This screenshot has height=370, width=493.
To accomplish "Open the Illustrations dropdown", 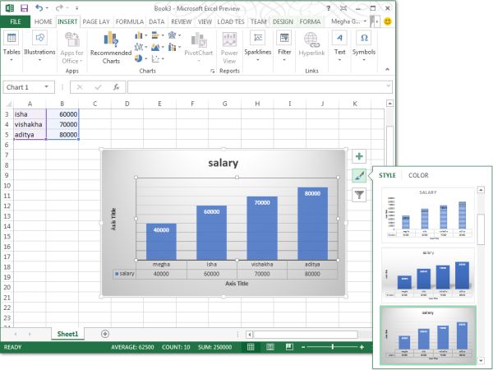I will click(39, 47).
